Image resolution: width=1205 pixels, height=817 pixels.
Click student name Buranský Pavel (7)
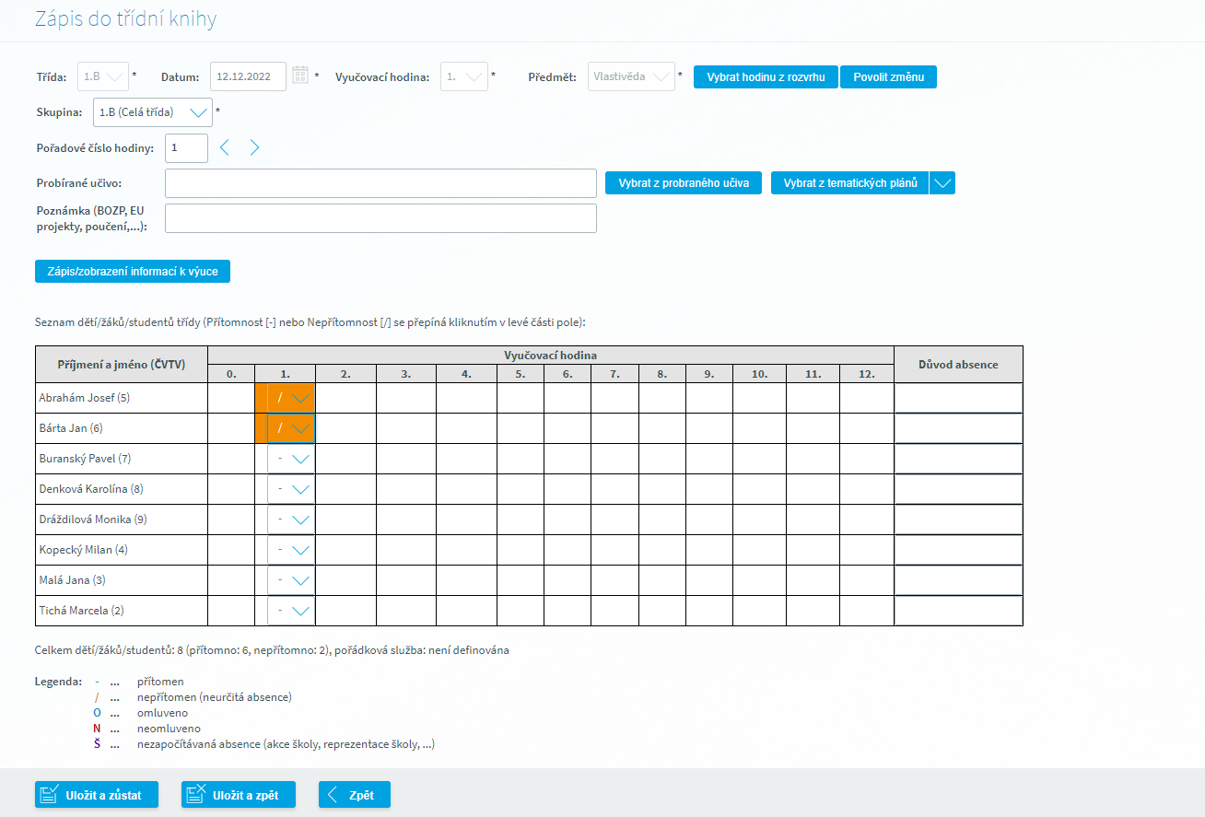click(x=86, y=459)
